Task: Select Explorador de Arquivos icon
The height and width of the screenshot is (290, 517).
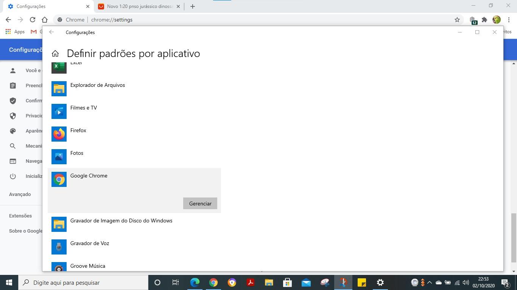Action: coord(59,89)
